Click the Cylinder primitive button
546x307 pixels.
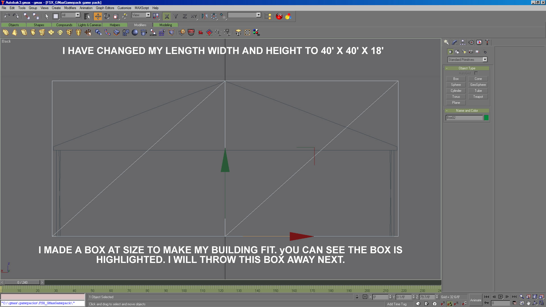(456, 91)
